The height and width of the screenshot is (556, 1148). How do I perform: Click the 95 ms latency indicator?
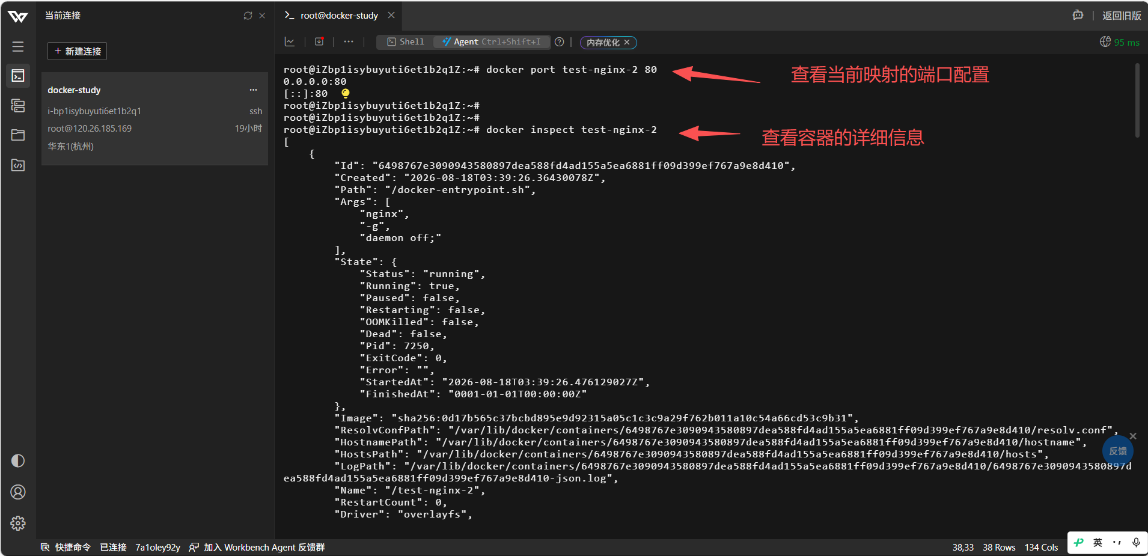point(1120,42)
